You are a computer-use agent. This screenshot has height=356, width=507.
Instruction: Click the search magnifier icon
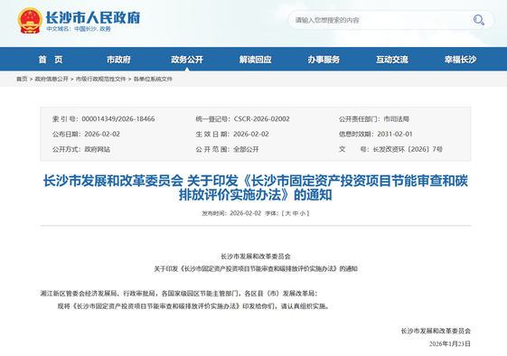click(x=479, y=20)
